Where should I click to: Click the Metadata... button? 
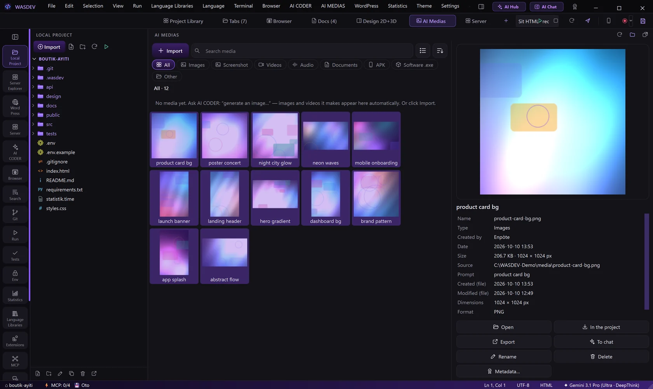point(504,371)
